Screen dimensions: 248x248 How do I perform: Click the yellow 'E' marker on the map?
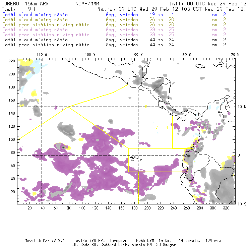[146, 107]
